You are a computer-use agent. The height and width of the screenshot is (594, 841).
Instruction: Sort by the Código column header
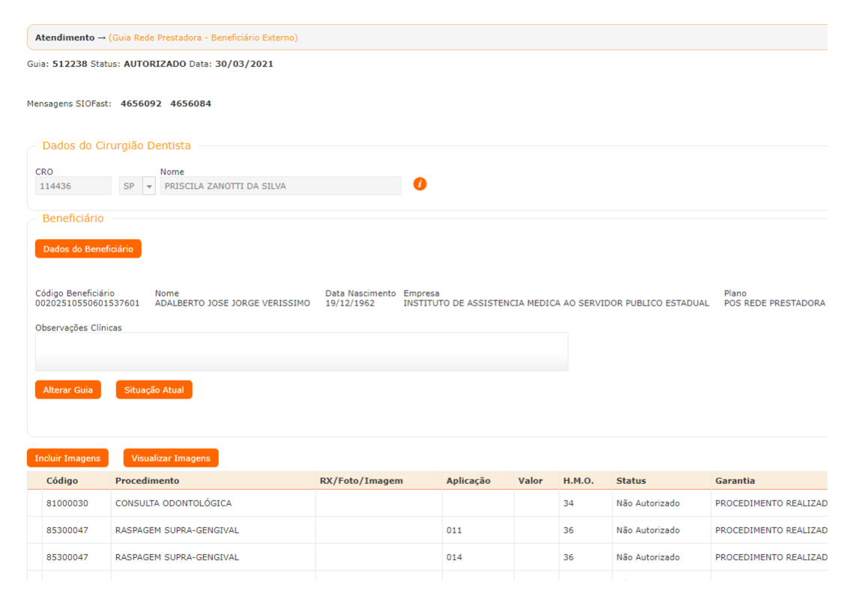coord(62,481)
